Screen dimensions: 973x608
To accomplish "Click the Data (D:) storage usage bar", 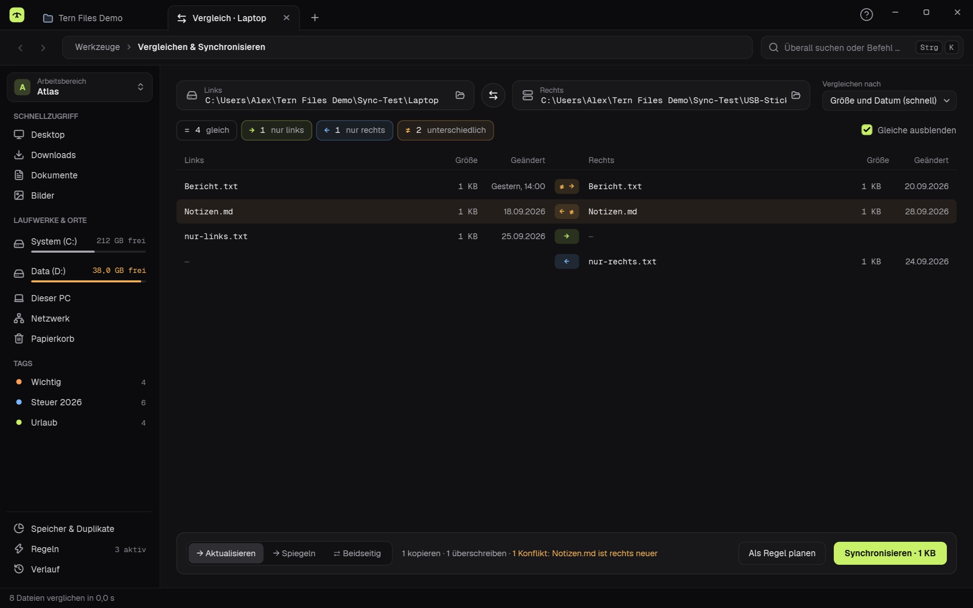I will click(x=88, y=281).
